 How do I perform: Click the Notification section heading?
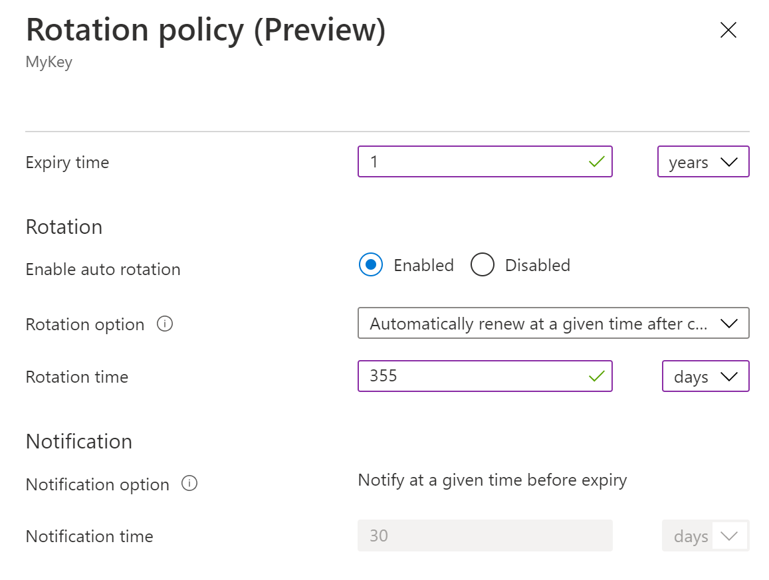tap(78, 442)
